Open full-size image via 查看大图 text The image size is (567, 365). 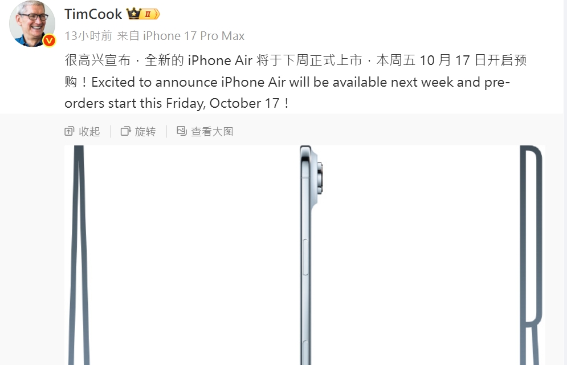[x=212, y=131]
